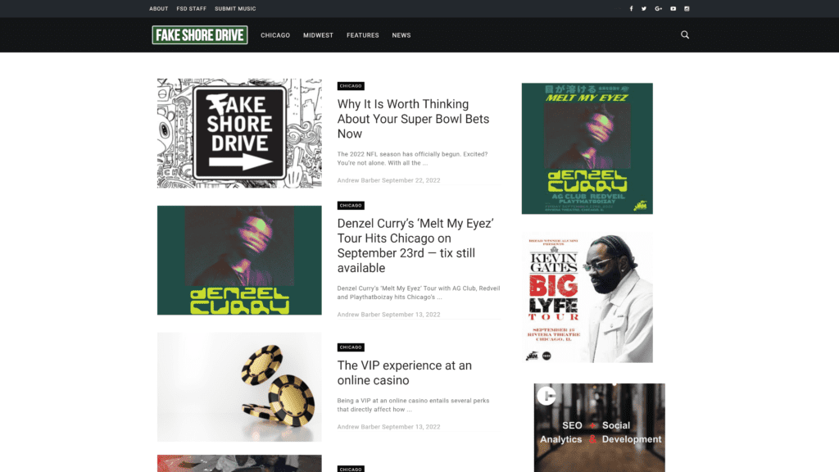Image resolution: width=839 pixels, height=472 pixels.
Task: Open the VIP online casino article title
Action: coord(405,373)
